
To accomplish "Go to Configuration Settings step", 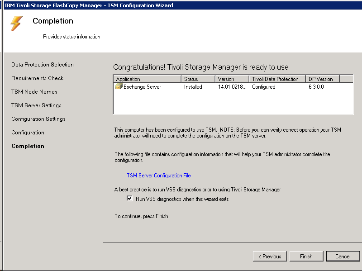I will pyautogui.click(x=38, y=119).
